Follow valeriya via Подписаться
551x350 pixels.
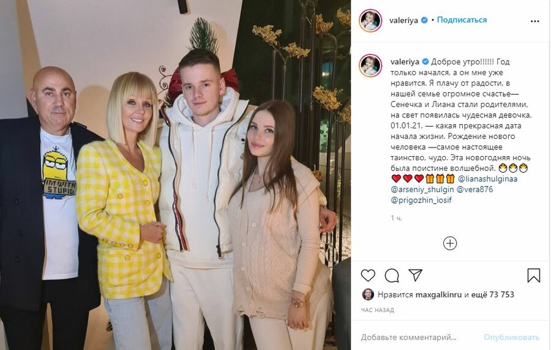coord(462,20)
